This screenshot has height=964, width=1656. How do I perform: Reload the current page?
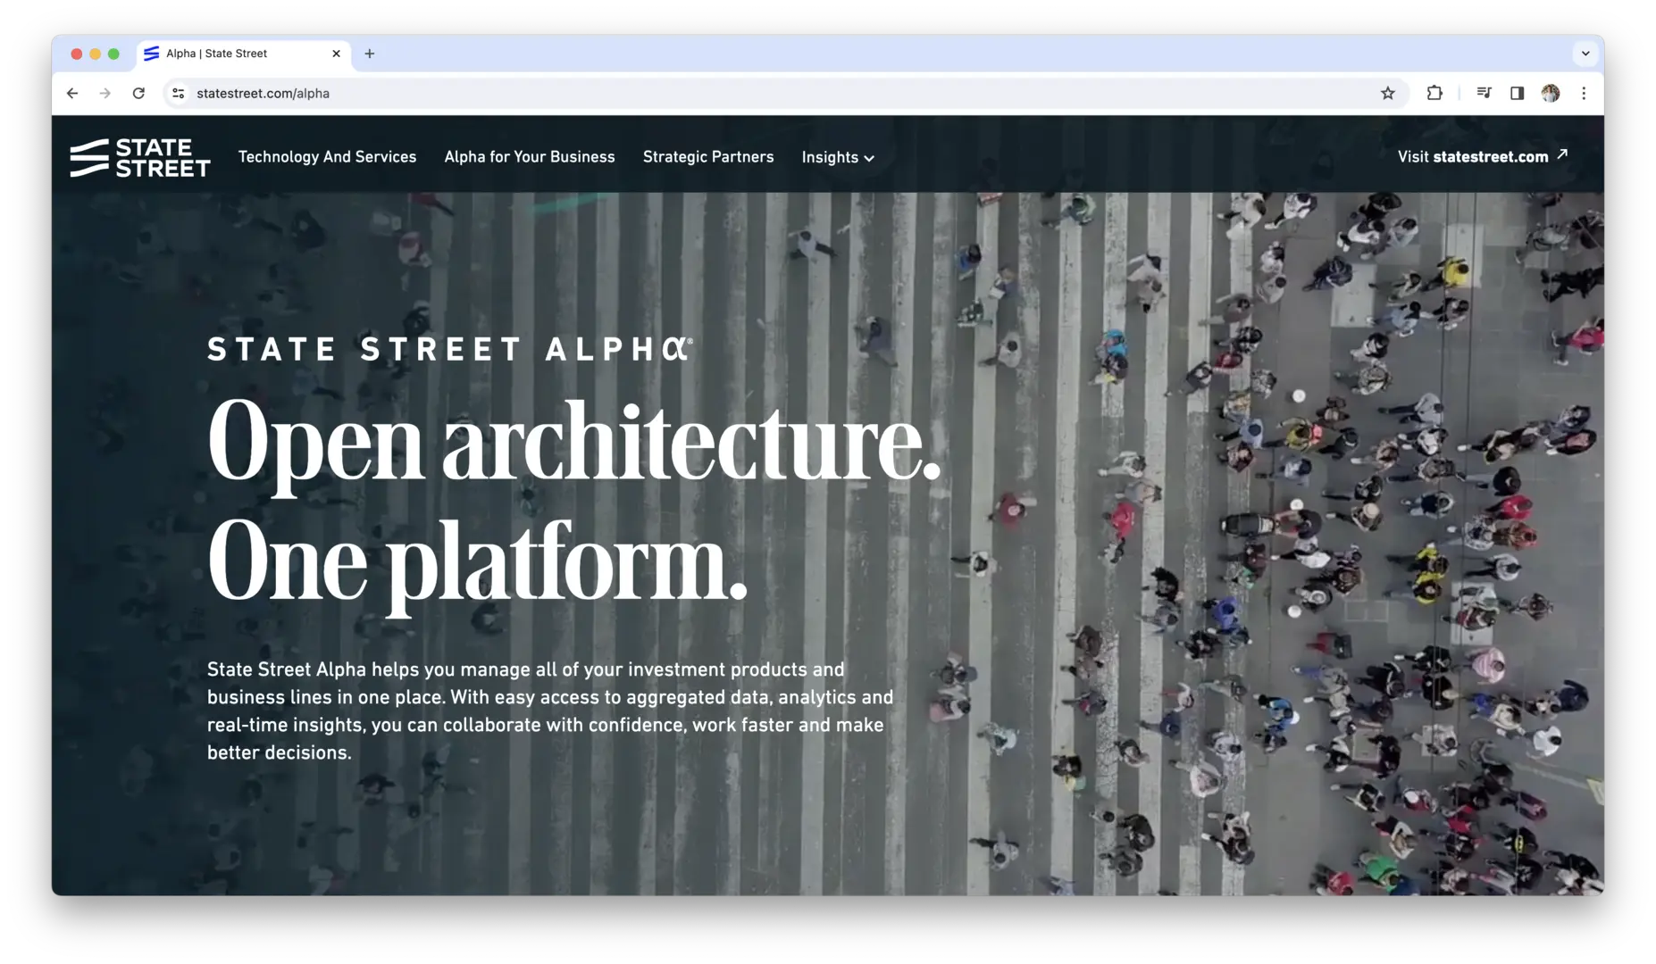tap(138, 93)
